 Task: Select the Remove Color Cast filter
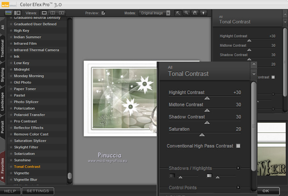point(31,134)
